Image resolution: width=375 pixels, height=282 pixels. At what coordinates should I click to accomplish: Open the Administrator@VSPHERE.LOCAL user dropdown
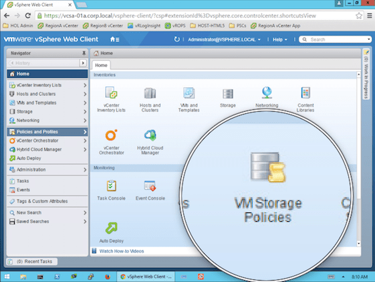[224, 40]
